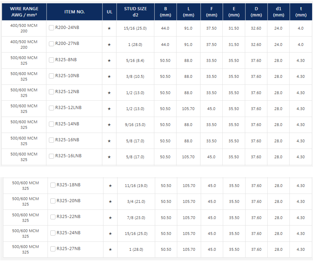This screenshot has width=313, height=264.
Task: Click the UL star for R325-27NB
Action: pyautogui.click(x=110, y=249)
